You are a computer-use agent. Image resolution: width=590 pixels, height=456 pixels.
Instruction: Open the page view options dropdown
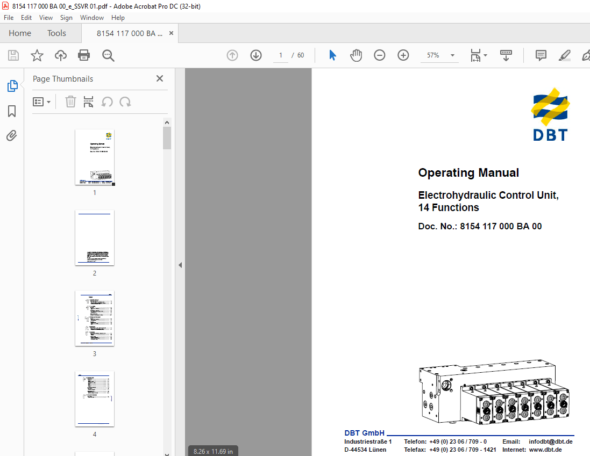[x=479, y=55]
